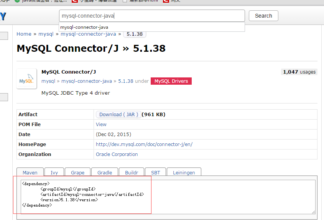Click the (961 KB) file size text
This screenshot has width=324, height=220.
[x=153, y=115]
